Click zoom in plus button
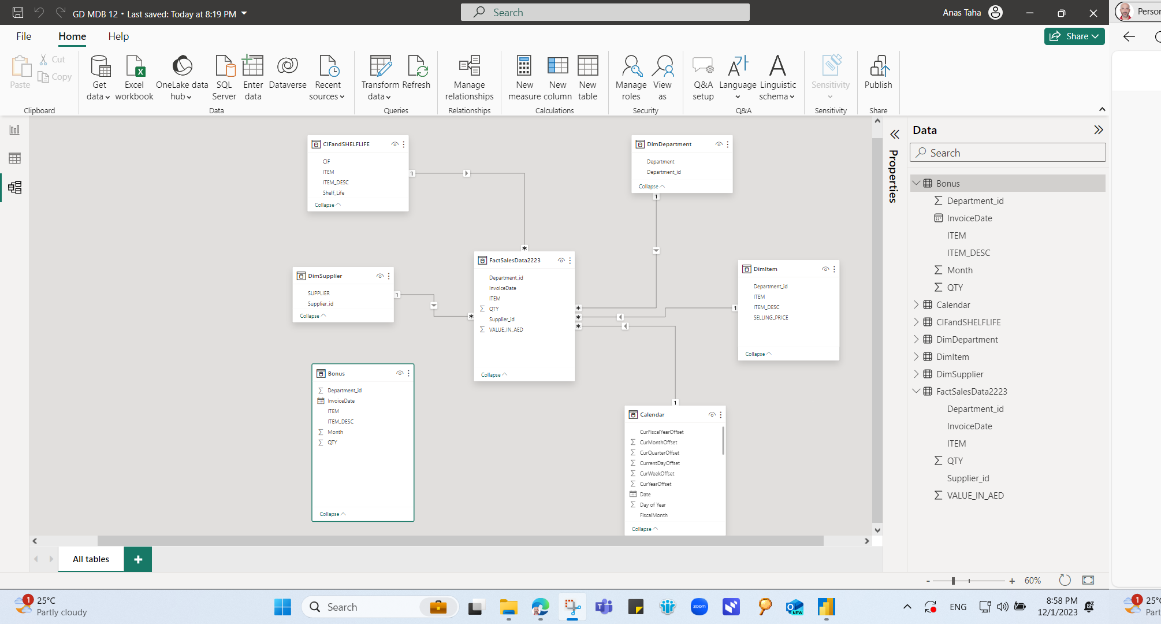The height and width of the screenshot is (624, 1161). click(1012, 581)
